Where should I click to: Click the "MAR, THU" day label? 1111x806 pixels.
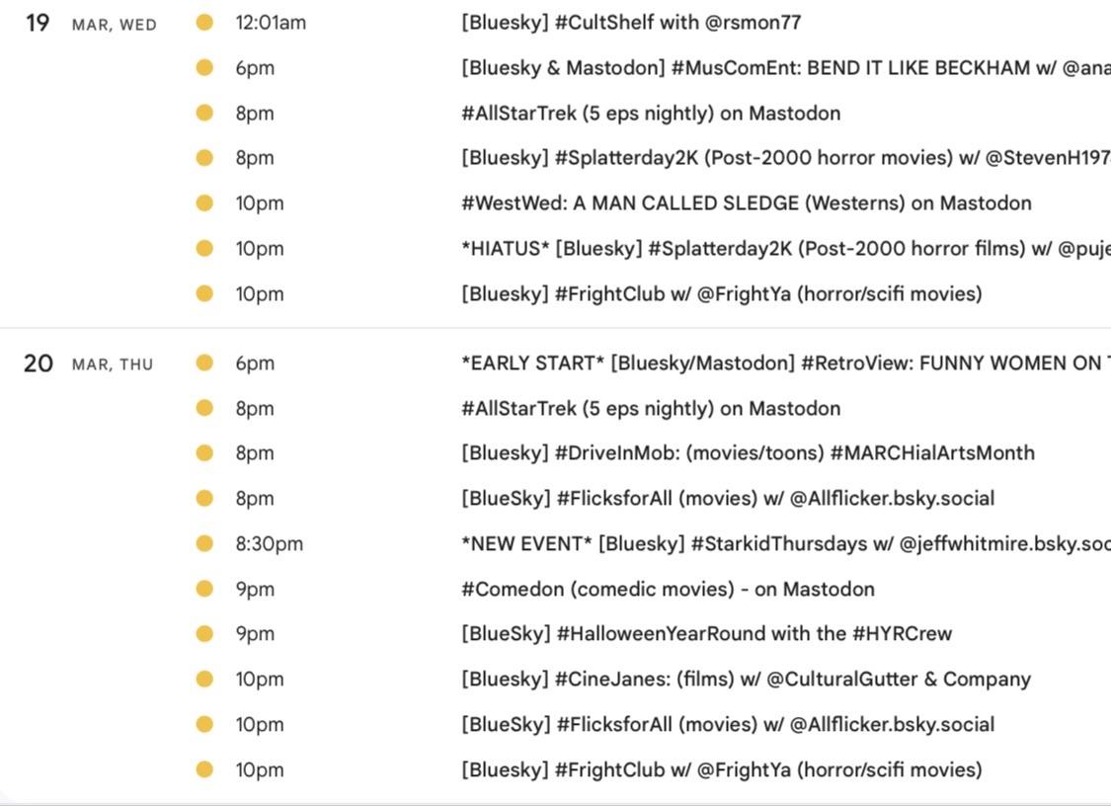point(113,365)
